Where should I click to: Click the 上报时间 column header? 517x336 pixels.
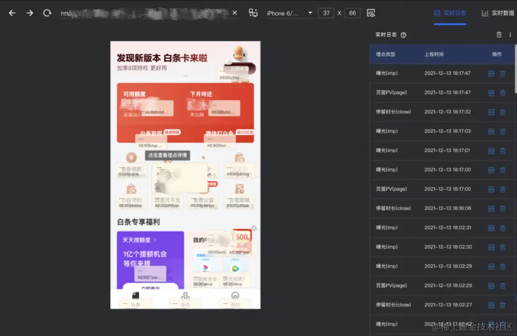tap(434, 54)
